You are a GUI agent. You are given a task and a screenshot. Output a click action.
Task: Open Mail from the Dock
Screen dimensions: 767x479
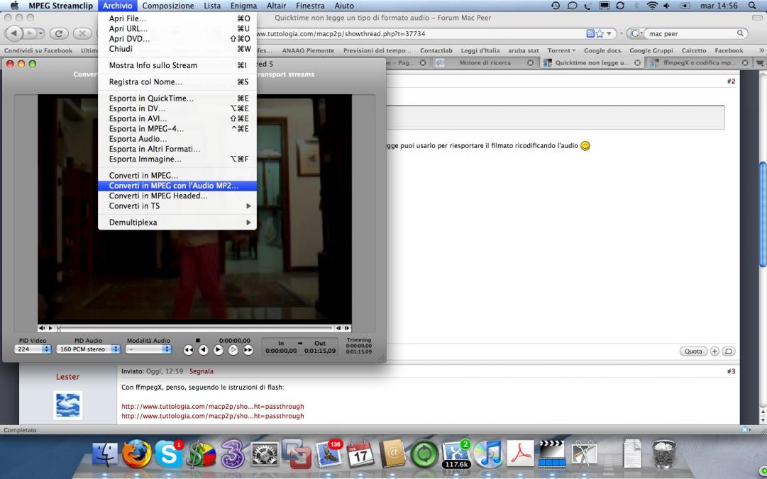pyautogui.click(x=329, y=454)
